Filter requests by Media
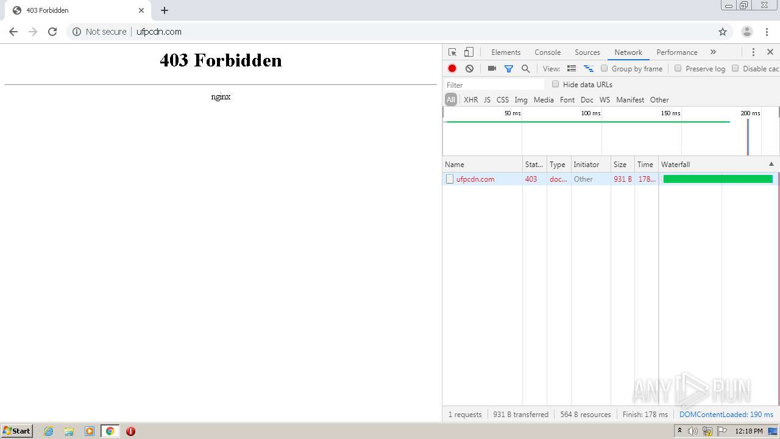780x439 pixels. pos(544,100)
